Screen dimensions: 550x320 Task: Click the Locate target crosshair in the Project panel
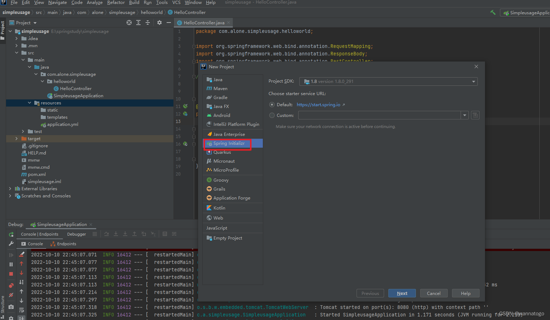[129, 23]
